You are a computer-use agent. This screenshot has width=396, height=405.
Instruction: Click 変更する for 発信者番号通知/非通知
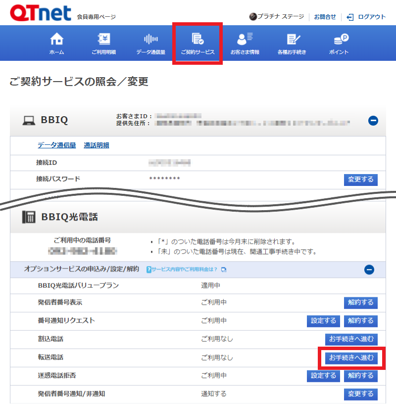coord(360,394)
